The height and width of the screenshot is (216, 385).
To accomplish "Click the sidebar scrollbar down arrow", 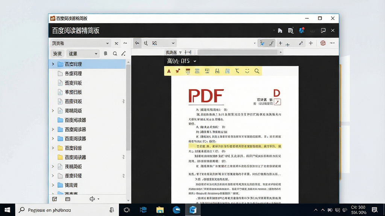I will [128, 201].
